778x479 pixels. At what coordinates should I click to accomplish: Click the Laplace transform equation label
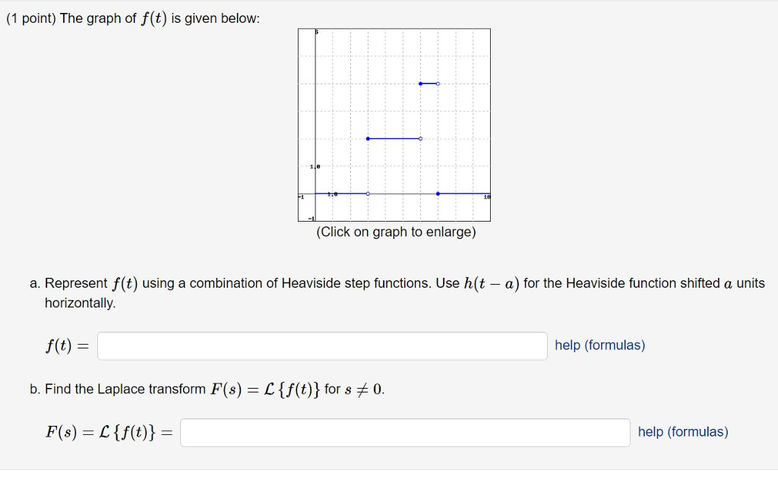106,432
